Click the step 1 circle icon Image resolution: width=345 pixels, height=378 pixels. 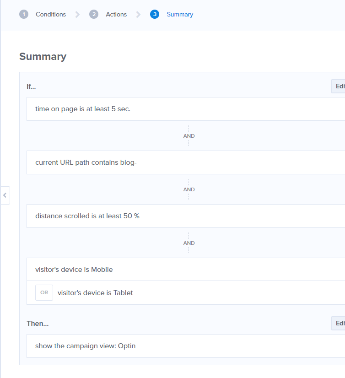[x=24, y=14]
